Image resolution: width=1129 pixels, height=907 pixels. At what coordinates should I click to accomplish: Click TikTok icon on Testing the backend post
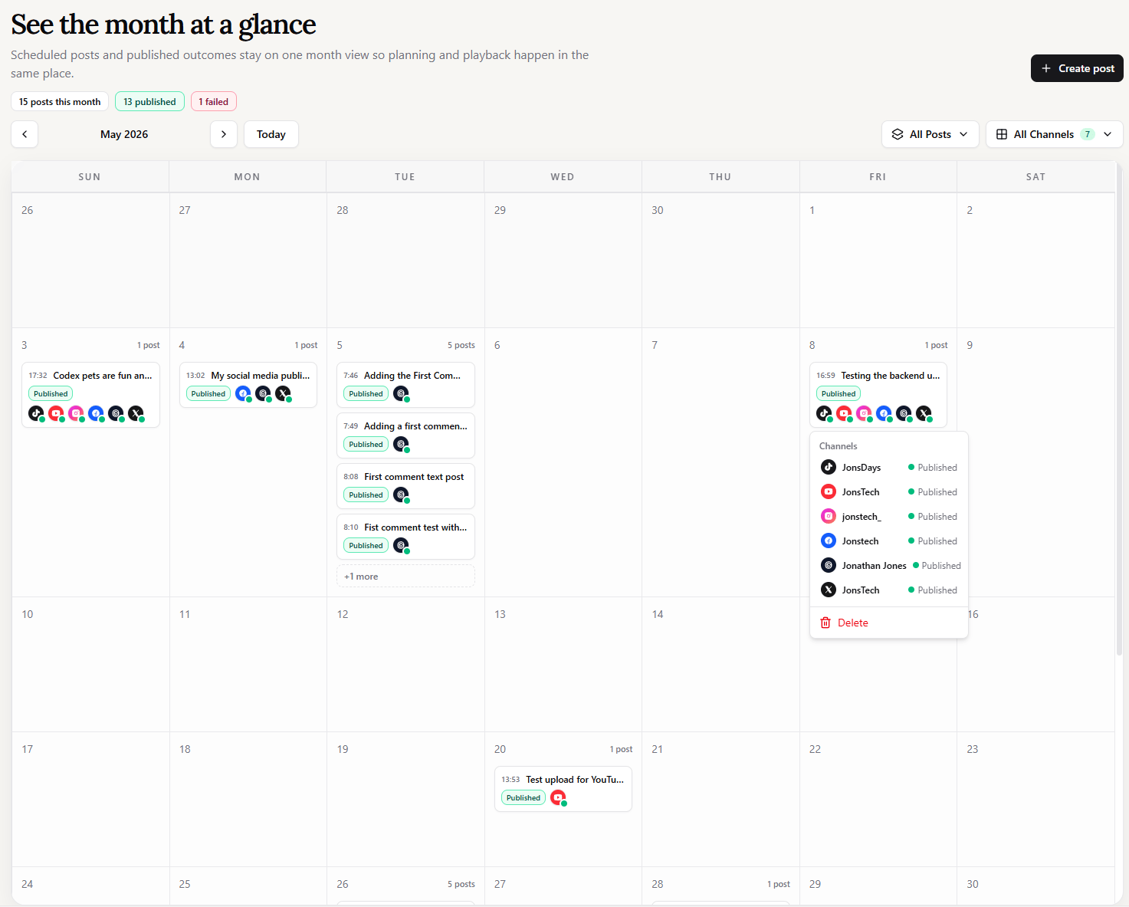click(824, 413)
